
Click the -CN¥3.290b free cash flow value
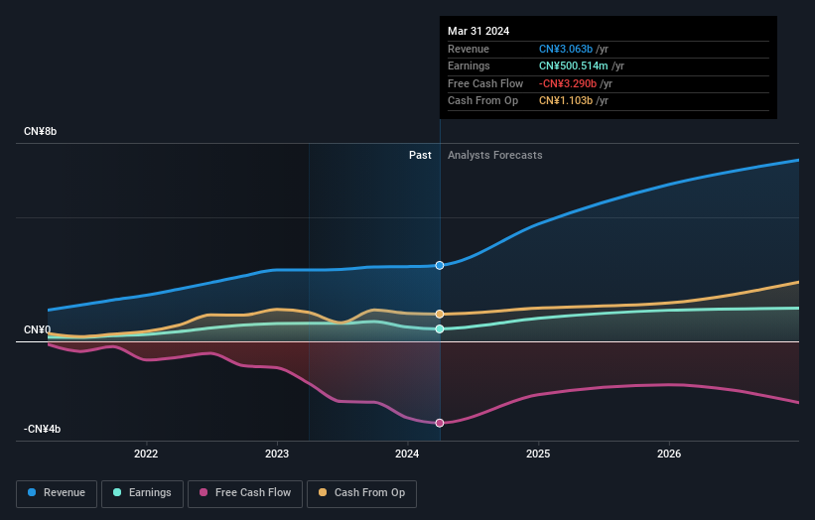coord(568,83)
